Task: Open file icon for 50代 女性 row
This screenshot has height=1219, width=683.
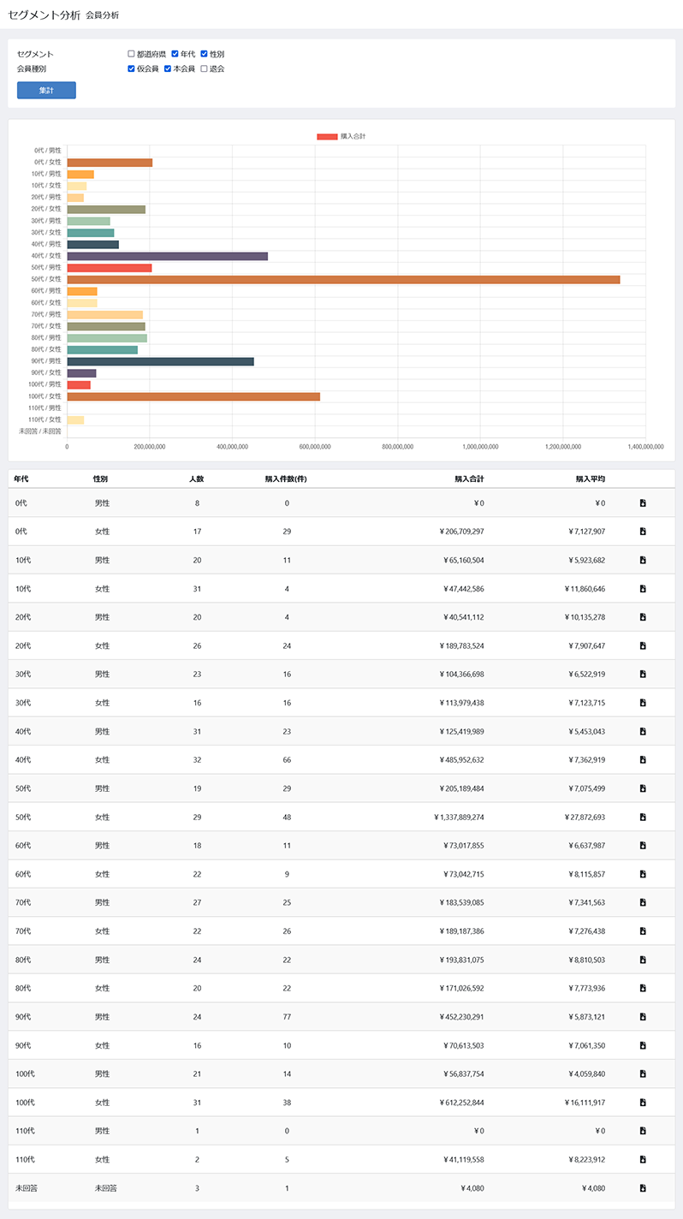Action: 643,818
